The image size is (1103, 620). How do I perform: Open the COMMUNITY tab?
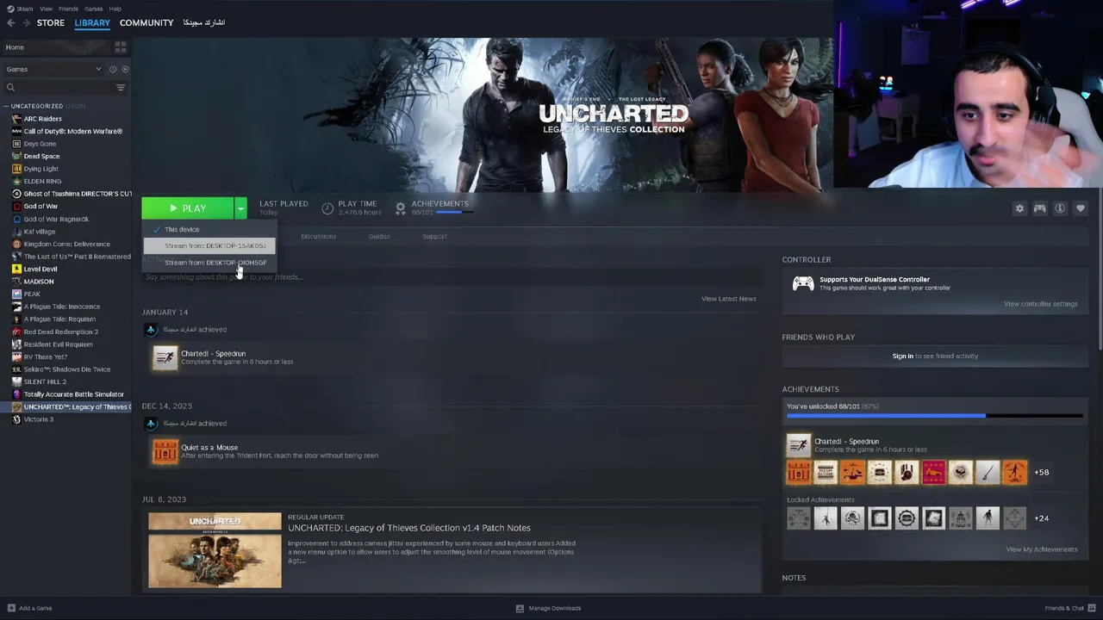click(146, 22)
